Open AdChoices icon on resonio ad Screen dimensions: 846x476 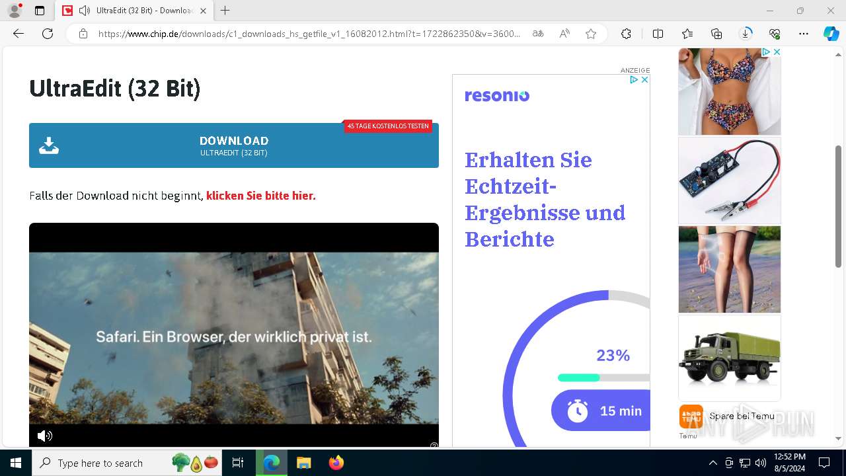click(634, 79)
